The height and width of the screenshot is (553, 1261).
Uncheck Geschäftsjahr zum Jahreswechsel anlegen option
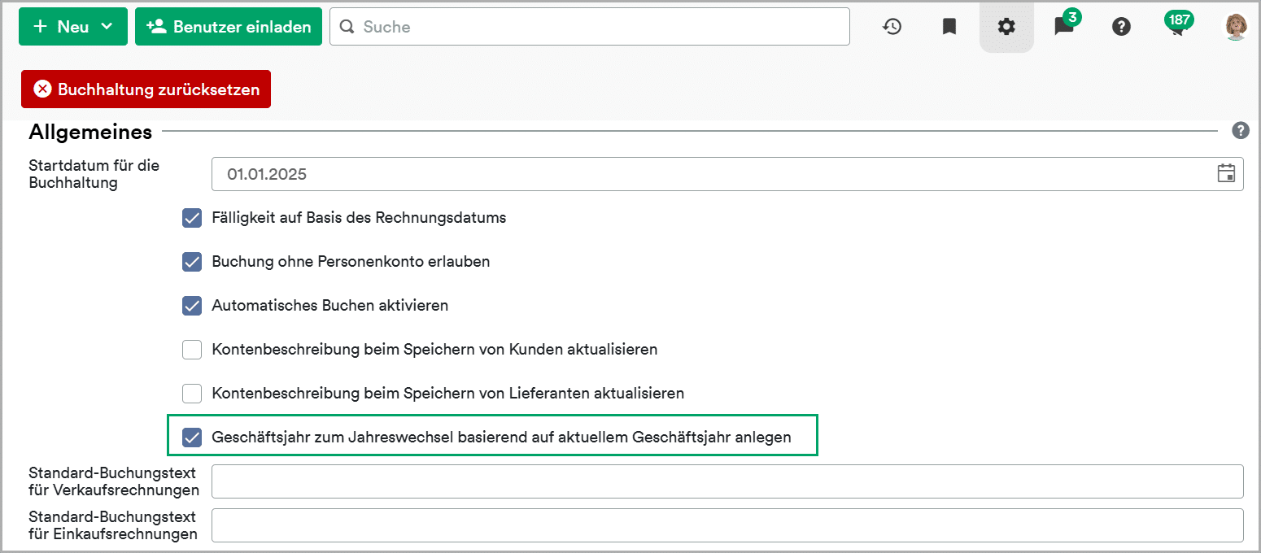click(192, 438)
